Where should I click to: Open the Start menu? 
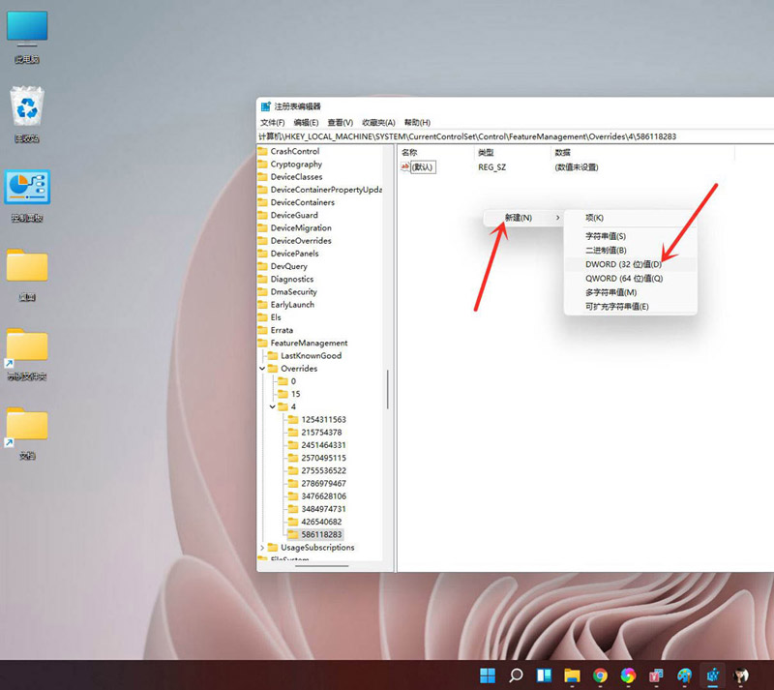pos(488,675)
